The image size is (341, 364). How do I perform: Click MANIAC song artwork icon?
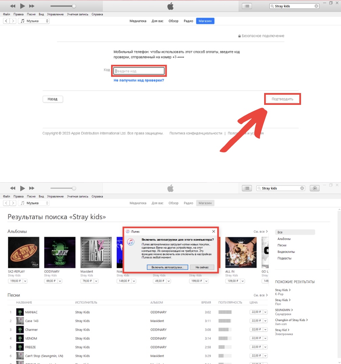(20, 312)
